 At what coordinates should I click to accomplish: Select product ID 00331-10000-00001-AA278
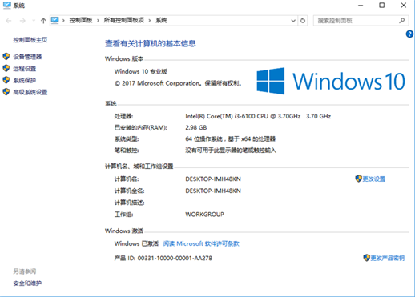point(175,259)
